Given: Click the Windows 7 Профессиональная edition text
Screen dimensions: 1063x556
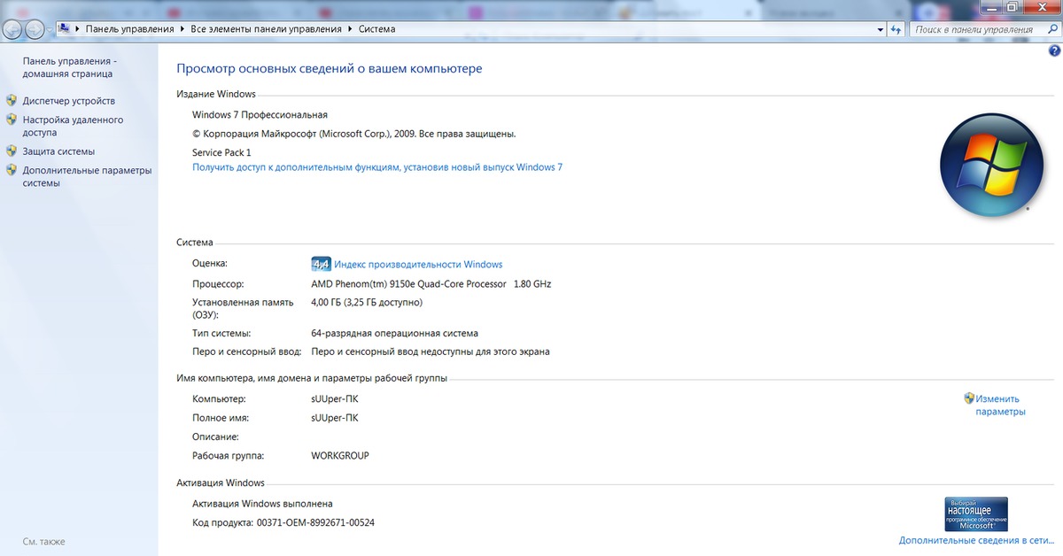Looking at the screenshot, I should [260, 114].
